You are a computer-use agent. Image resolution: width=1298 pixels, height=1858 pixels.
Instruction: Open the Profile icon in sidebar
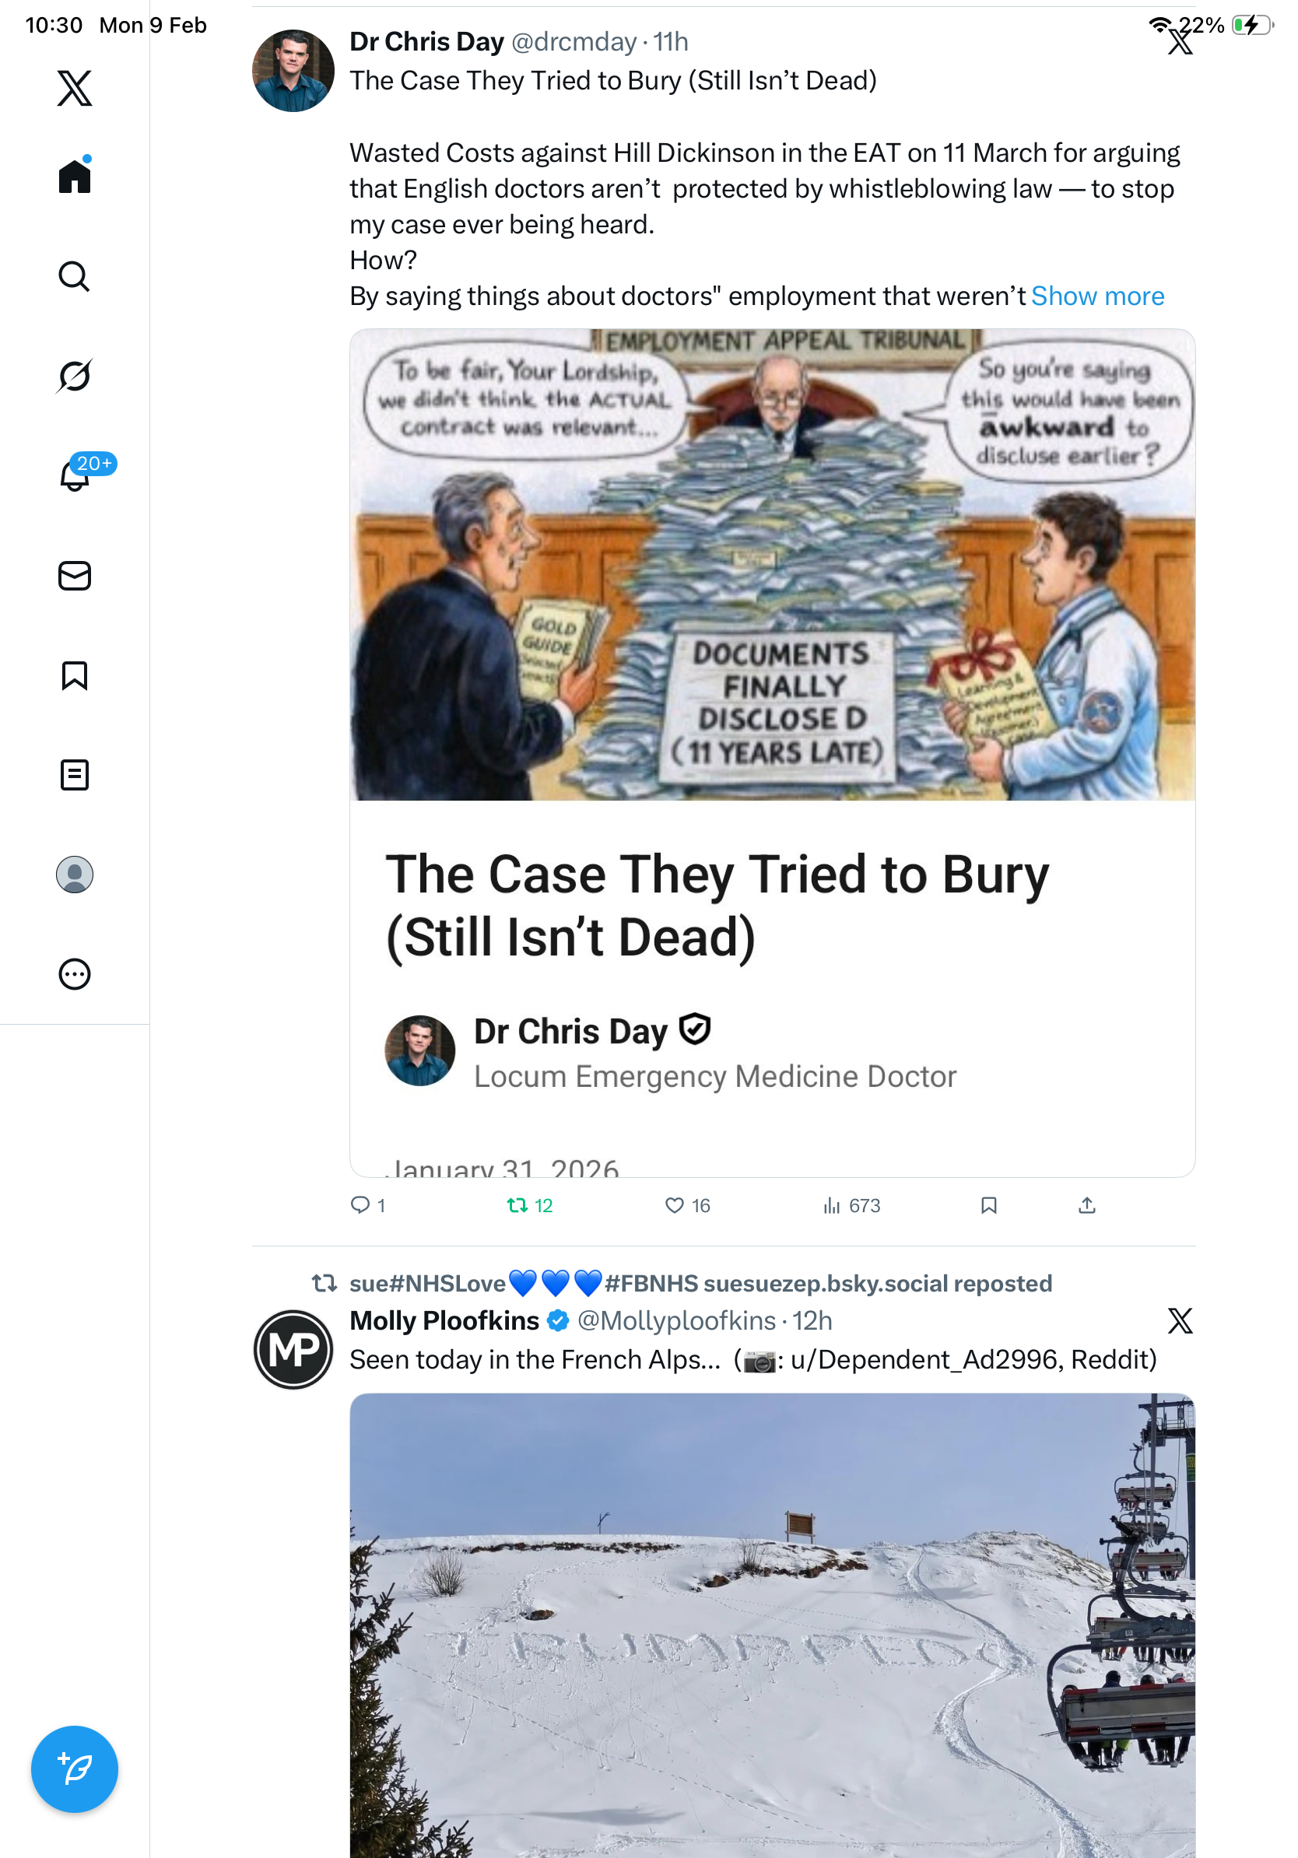(x=75, y=875)
